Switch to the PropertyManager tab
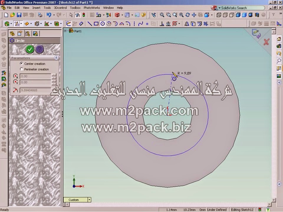Viewport: 283px width, 212px height. (20, 34)
